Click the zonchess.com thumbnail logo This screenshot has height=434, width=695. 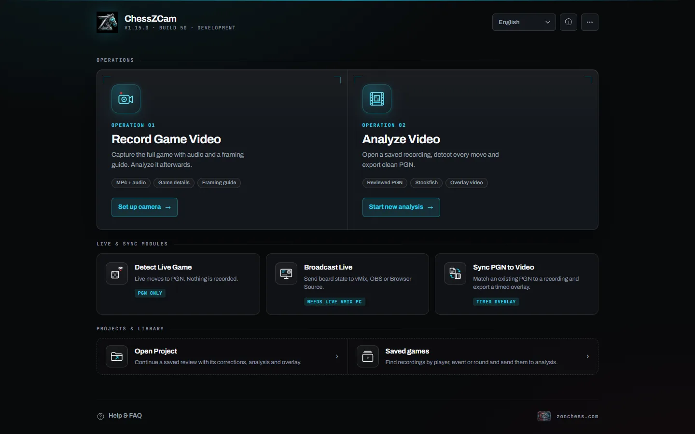(544, 416)
